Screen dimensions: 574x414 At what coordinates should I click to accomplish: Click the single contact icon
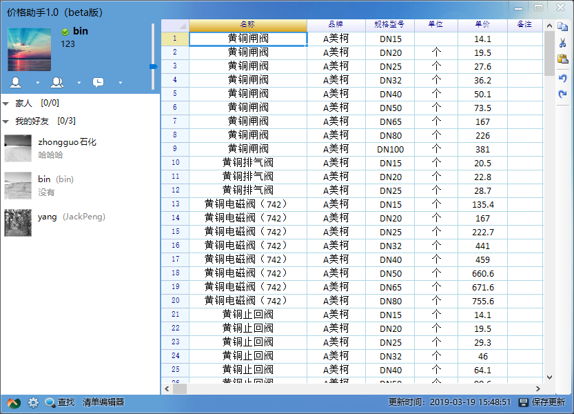[x=15, y=83]
